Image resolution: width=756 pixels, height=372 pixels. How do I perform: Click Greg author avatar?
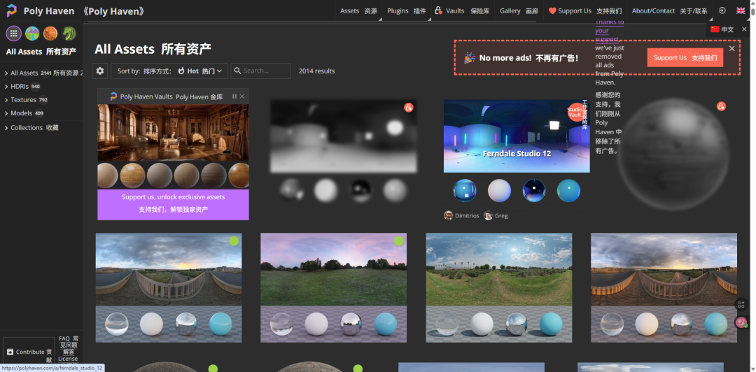(x=489, y=215)
